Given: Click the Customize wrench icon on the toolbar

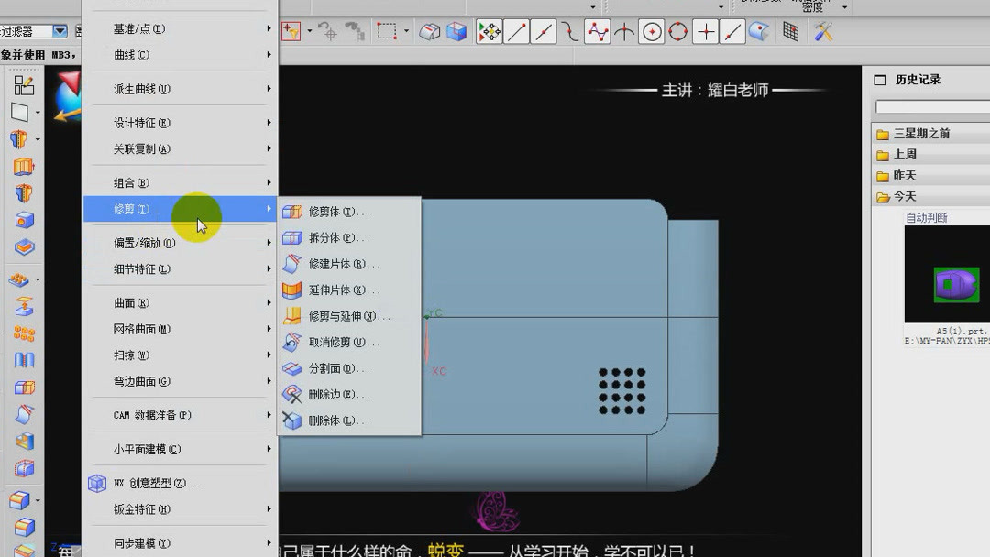Looking at the screenshot, I should (x=820, y=31).
